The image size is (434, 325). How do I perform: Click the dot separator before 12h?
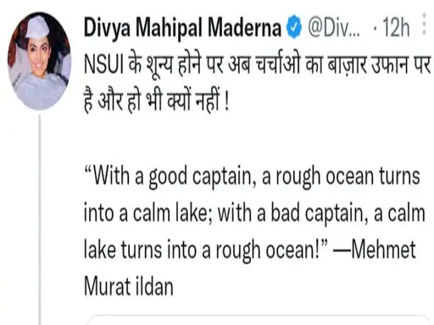pos(375,28)
